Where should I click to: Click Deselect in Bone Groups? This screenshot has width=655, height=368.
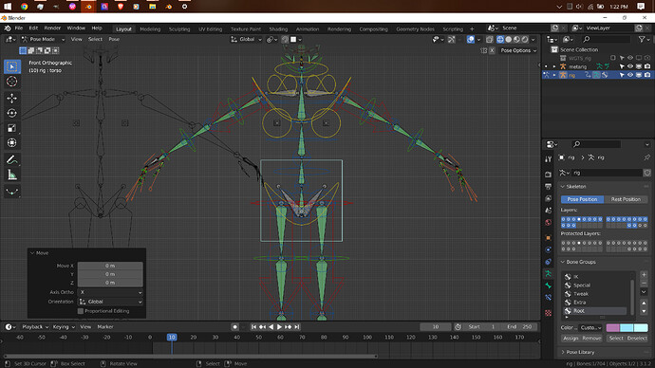click(637, 339)
